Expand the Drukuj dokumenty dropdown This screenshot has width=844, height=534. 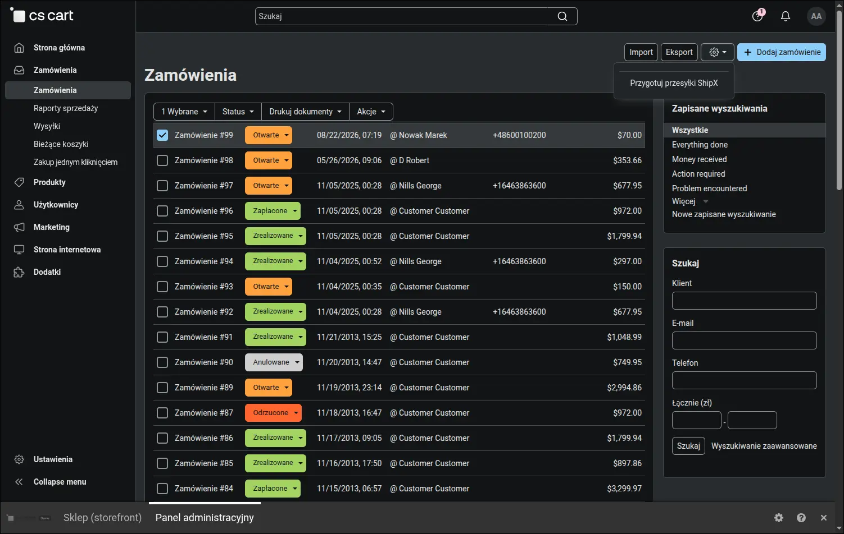click(x=305, y=112)
